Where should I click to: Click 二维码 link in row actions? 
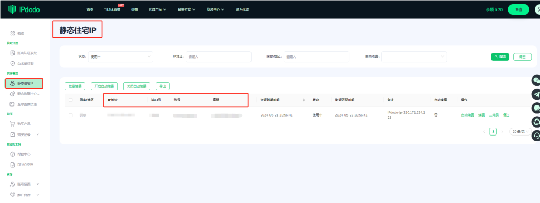point(494,115)
